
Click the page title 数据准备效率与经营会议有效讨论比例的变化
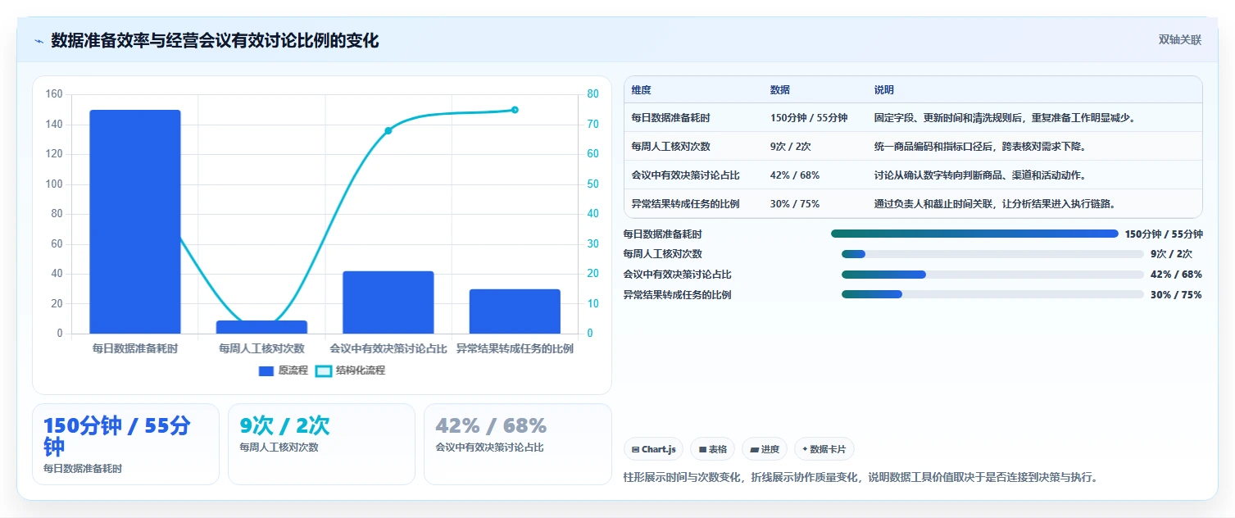tap(215, 41)
